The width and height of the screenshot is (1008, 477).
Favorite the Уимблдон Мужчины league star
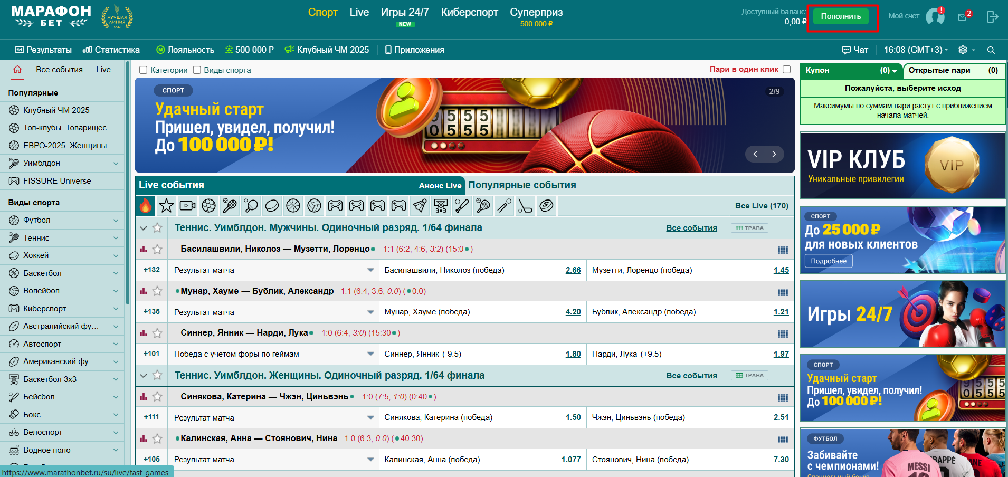pyautogui.click(x=157, y=228)
